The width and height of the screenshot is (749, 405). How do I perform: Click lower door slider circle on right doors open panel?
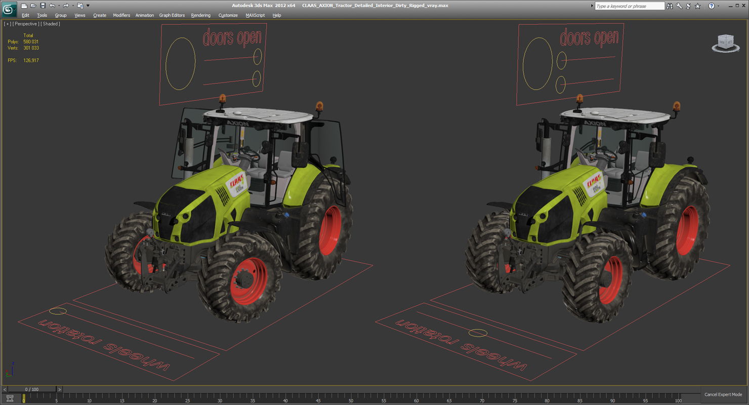tap(560, 85)
